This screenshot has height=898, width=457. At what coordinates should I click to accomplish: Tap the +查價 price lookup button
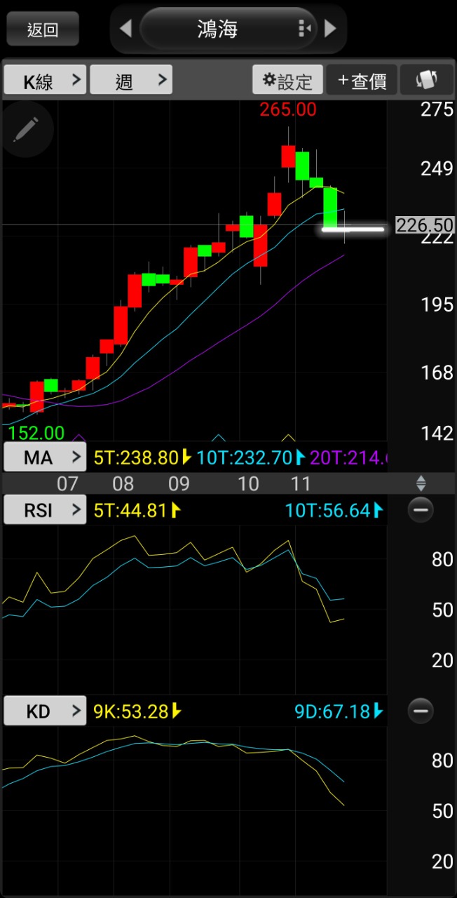click(x=362, y=80)
